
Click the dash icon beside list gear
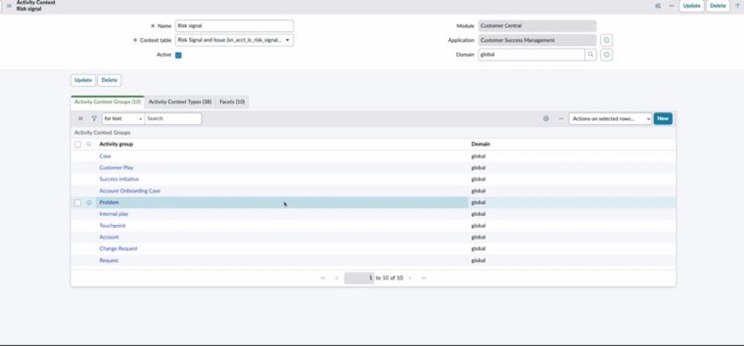click(x=561, y=118)
